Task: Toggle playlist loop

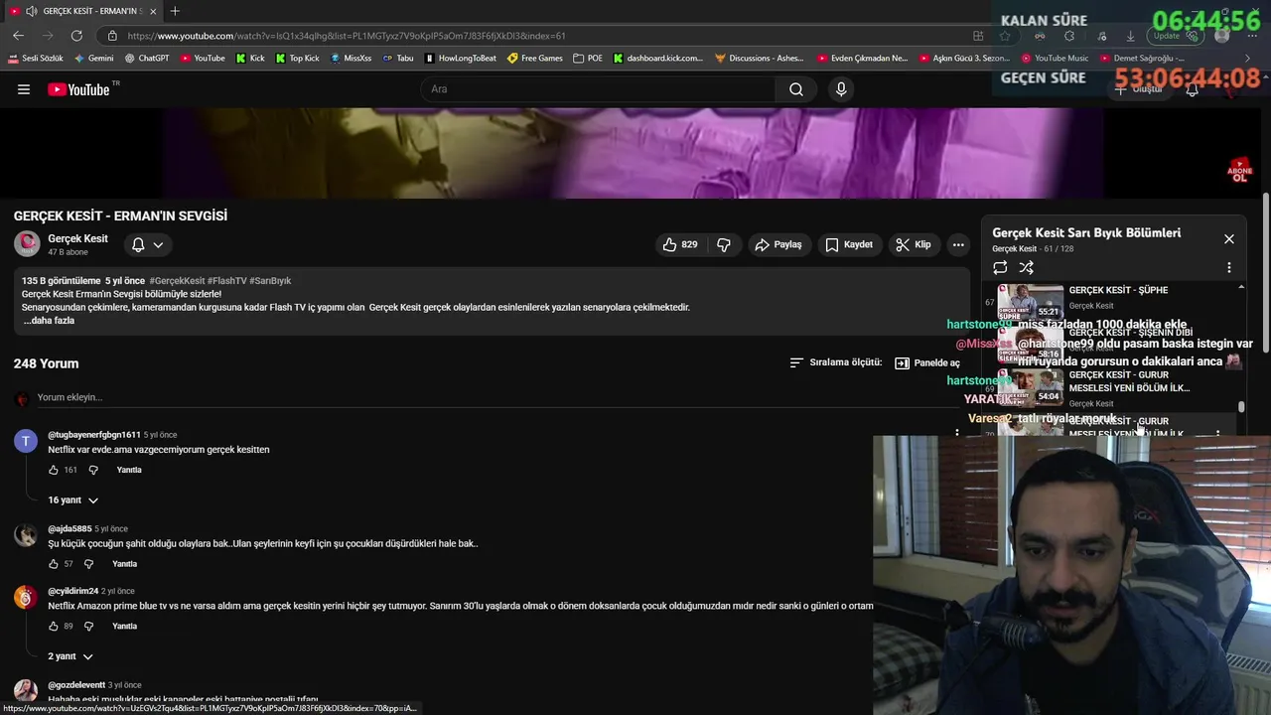Action: click(x=1000, y=267)
